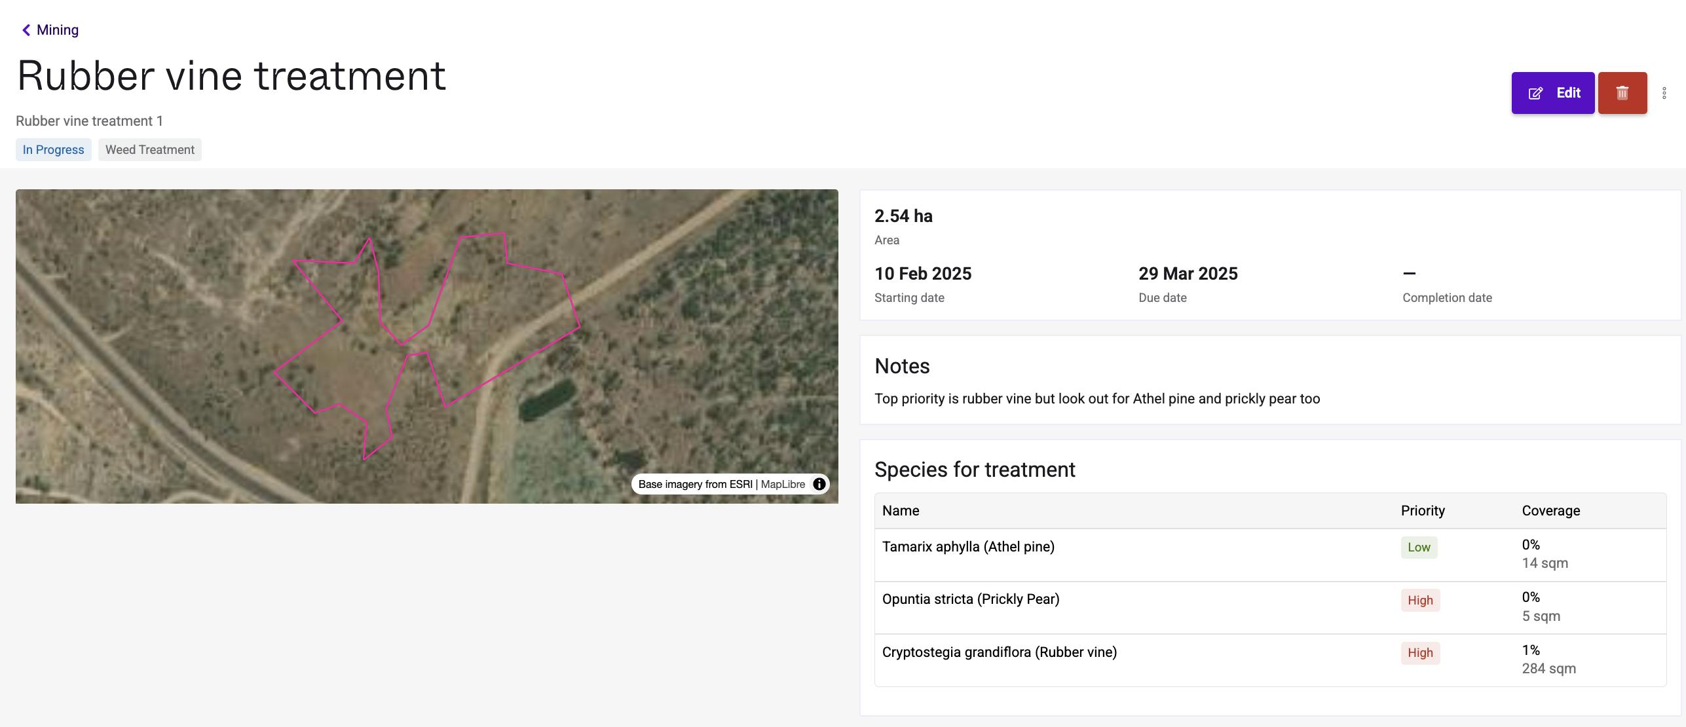1686x727 pixels.
Task: Click the Priority column header
Action: click(1422, 511)
